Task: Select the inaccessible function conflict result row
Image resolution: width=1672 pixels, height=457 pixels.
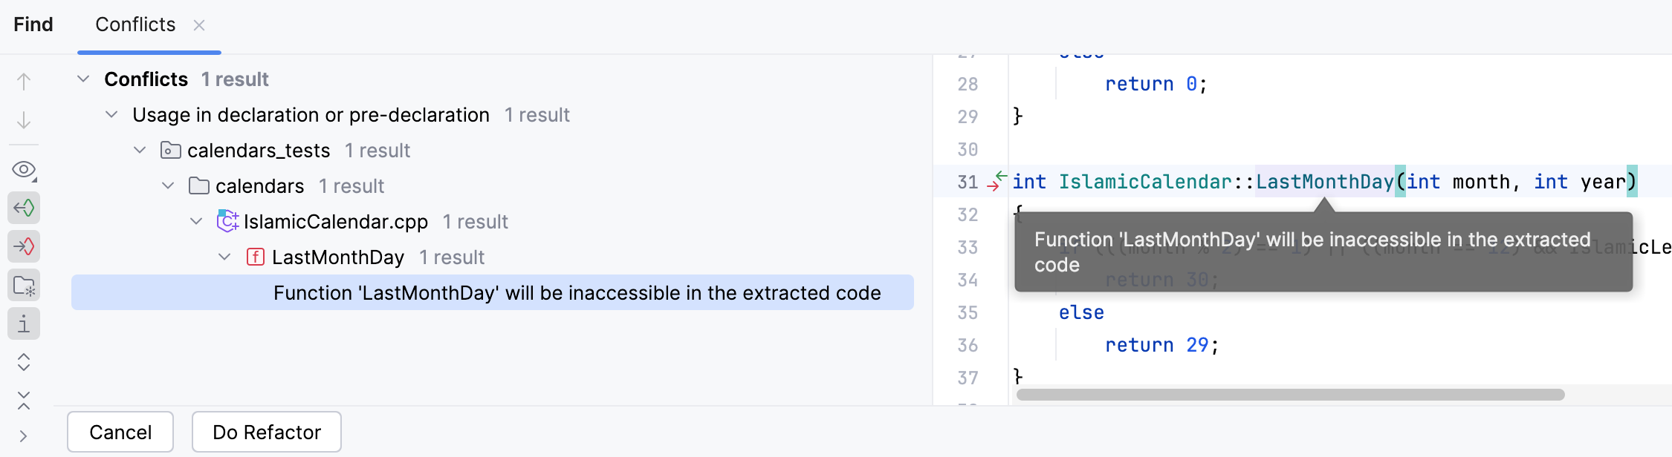Action: click(577, 292)
